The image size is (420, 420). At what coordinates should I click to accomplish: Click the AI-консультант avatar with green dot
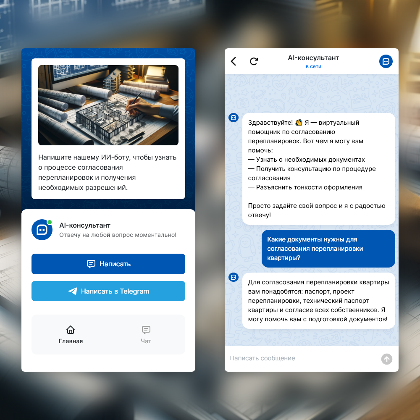click(x=42, y=230)
